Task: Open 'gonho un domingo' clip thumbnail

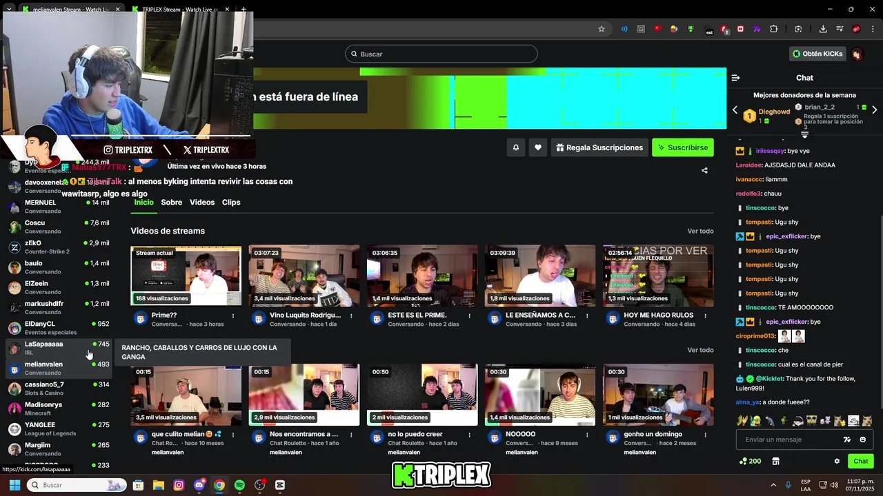Action: pos(658,395)
